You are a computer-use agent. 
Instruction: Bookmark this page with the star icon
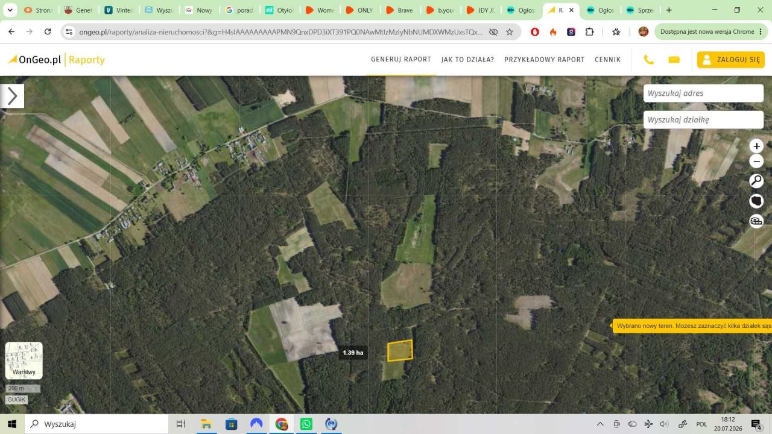click(510, 32)
